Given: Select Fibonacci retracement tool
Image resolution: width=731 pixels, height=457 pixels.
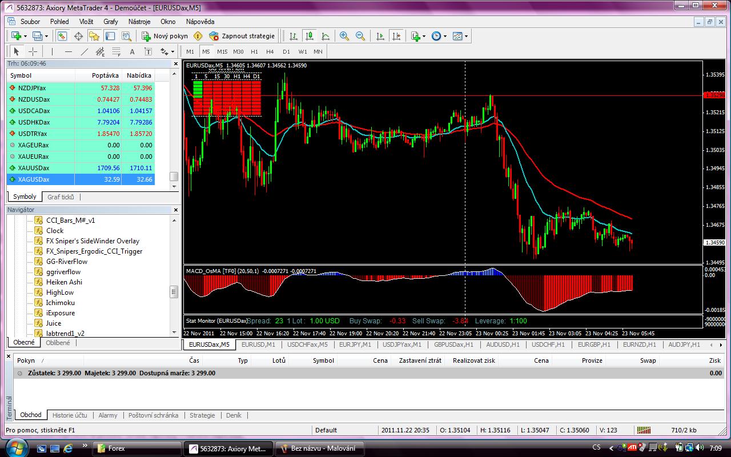Looking at the screenshot, I should coord(116,51).
